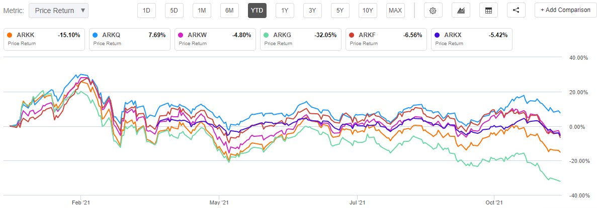The height and width of the screenshot is (208, 597).
Task: Click the -5.42% ARKX return value
Action: tap(498, 35)
